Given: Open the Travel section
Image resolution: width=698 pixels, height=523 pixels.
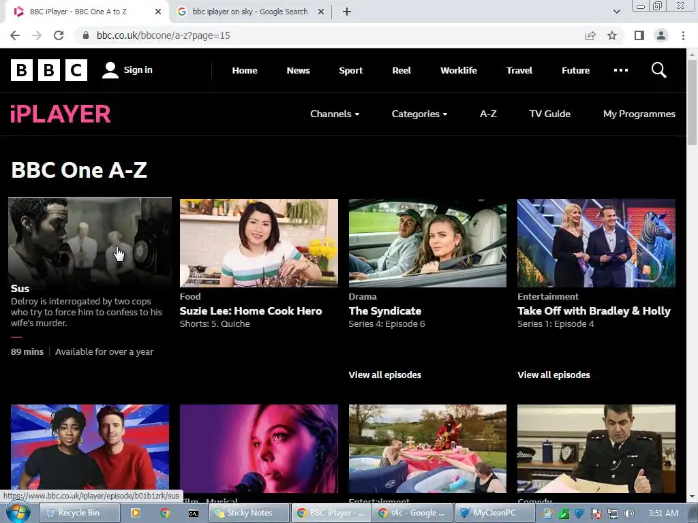Looking at the screenshot, I should click(x=519, y=70).
